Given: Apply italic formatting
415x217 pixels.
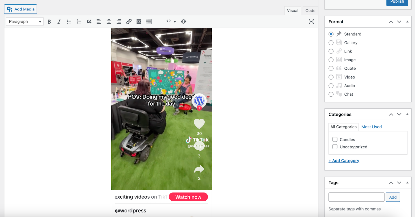Looking at the screenshot, I should click(59, 22).
